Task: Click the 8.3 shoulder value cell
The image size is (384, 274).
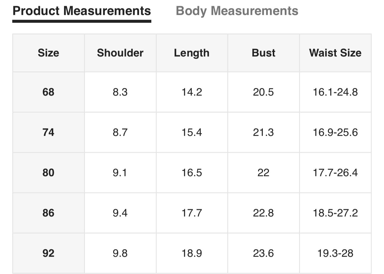Action: (x=120, y=92)
